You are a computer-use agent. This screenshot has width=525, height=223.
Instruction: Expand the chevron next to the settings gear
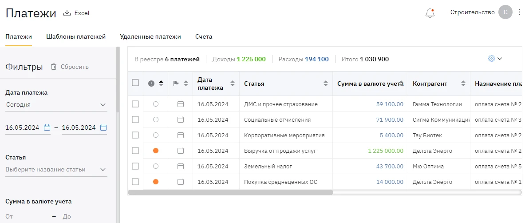coord(500,59)
